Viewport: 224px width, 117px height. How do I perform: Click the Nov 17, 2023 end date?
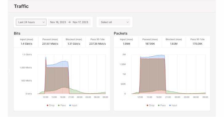80,22
